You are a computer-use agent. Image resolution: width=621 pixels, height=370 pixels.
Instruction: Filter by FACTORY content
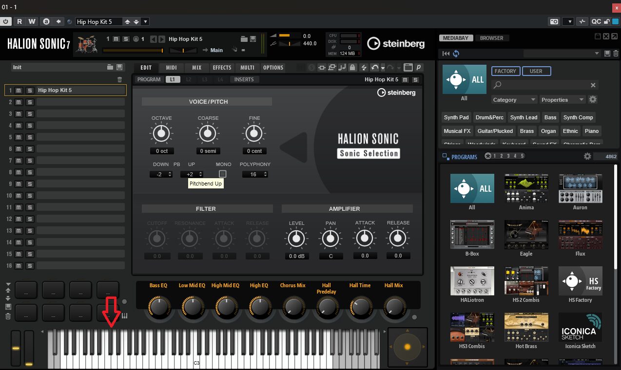click(x=505, y=71)
